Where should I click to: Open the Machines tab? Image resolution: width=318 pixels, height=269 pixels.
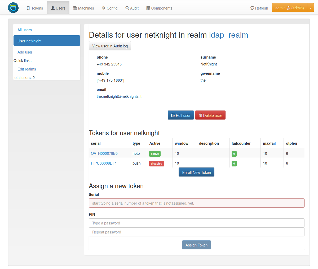click(x=83, y=8)
